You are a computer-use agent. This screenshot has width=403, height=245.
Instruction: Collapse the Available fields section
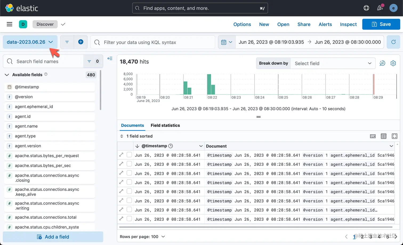[7, 75]
